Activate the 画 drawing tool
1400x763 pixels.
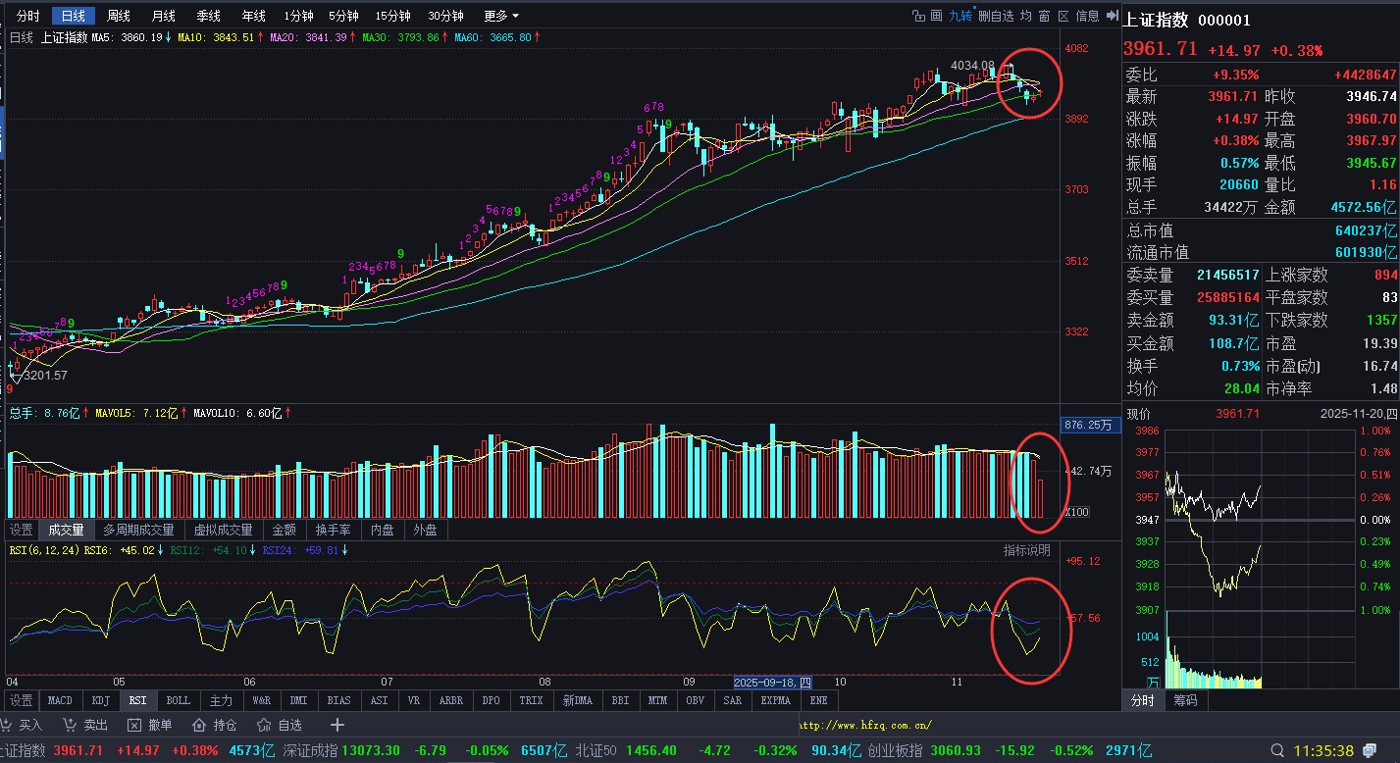[x=938, y=16]
